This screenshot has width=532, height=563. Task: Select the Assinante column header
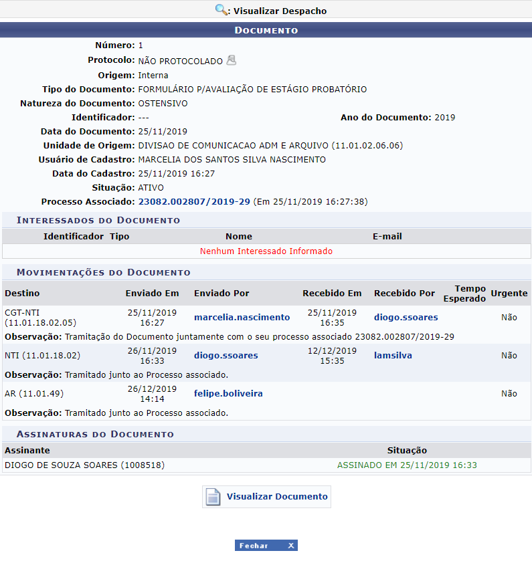pos(27,451)
